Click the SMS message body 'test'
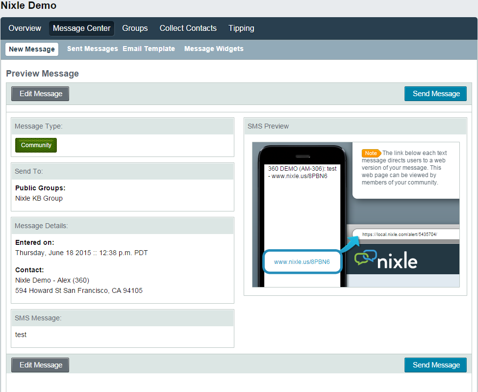The height and width of the screenshot is (392, 478). tap(21, 335)
